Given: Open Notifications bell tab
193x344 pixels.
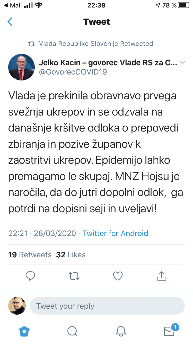Looking at the screenshot, I should tap(121, 331).
